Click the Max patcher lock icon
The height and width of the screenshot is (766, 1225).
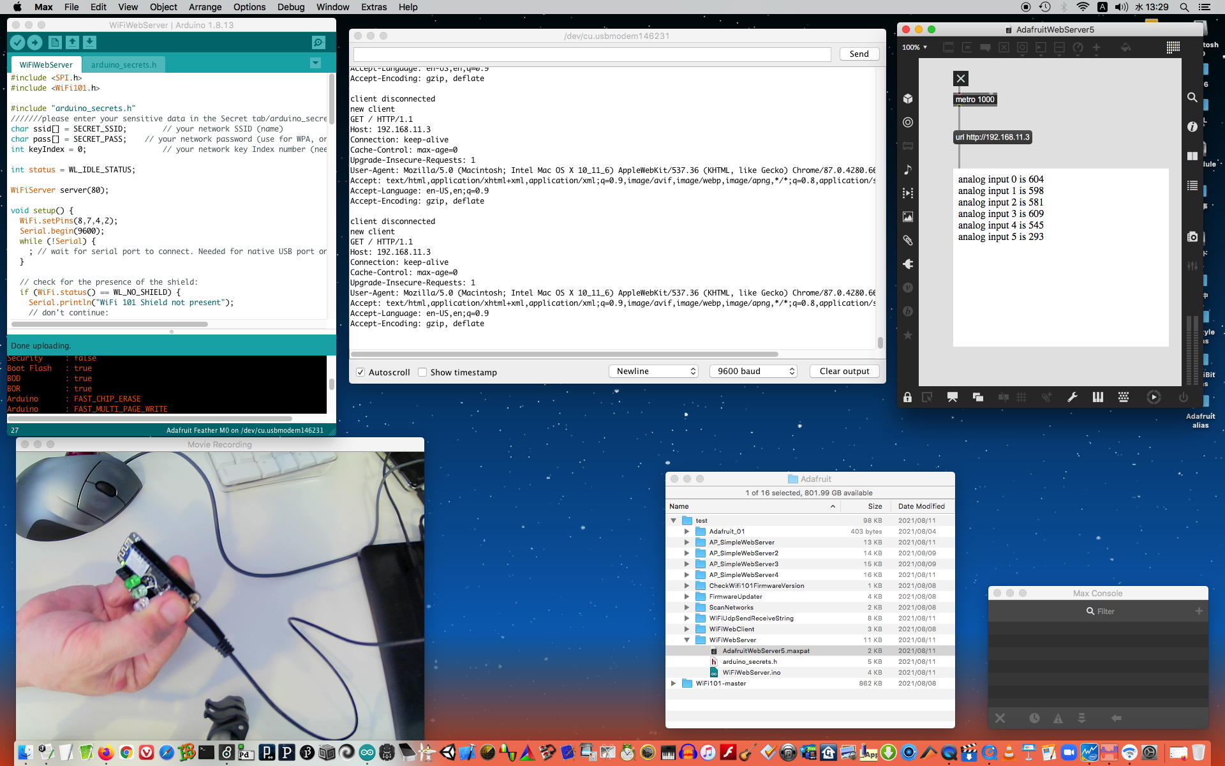[907, 397]
